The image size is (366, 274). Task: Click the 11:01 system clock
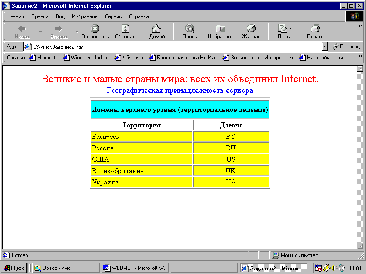pyautogui.click(x=355, y=269)
